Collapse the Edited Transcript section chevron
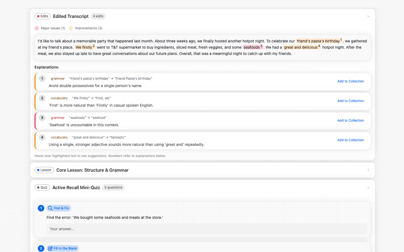 pos(368,16)
